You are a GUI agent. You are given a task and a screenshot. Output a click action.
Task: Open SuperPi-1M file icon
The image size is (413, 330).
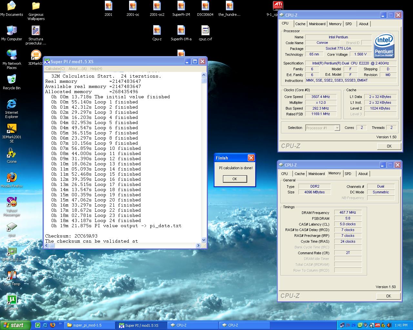[x=181, y=9]
